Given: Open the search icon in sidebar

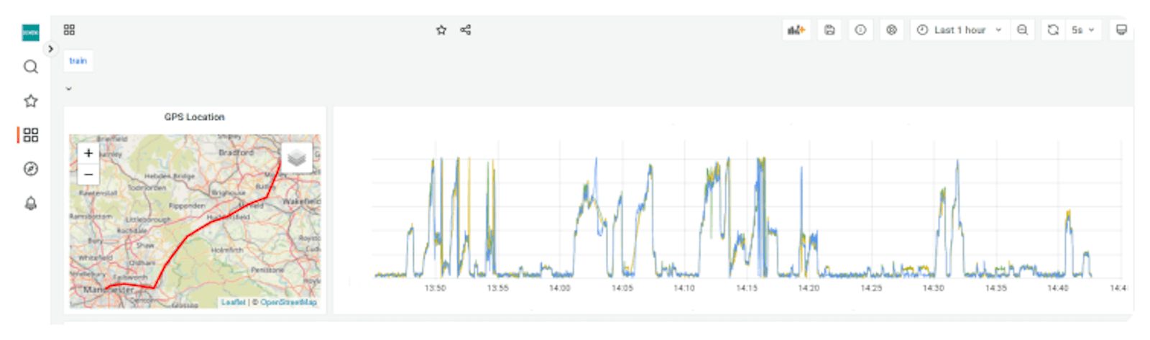Looking at the screenshot, I should (30, 67).
